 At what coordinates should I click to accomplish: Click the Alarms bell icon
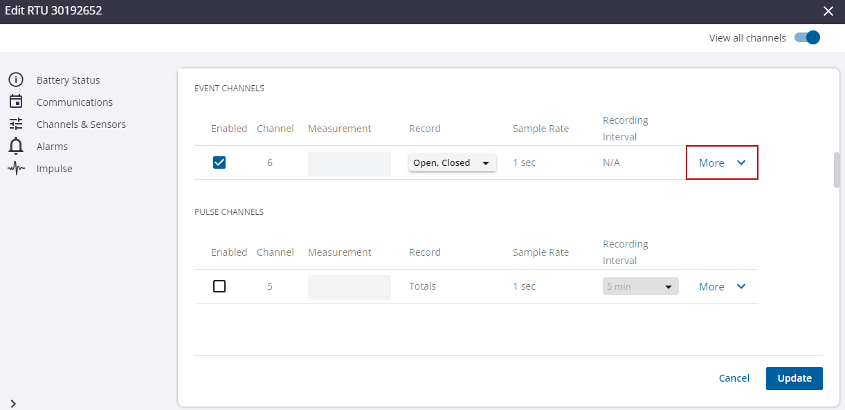[16, 146]
